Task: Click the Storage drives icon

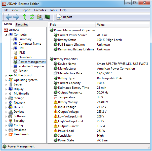Action: coord(11,98)
